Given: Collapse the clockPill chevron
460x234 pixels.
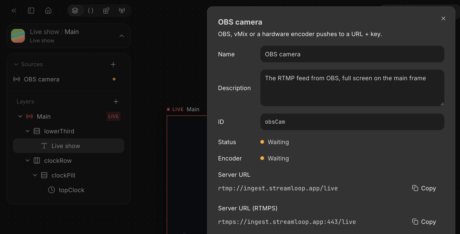Looking at the screenshot, I should point(35,175).
